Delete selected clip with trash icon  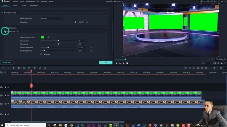click(13, 68)
